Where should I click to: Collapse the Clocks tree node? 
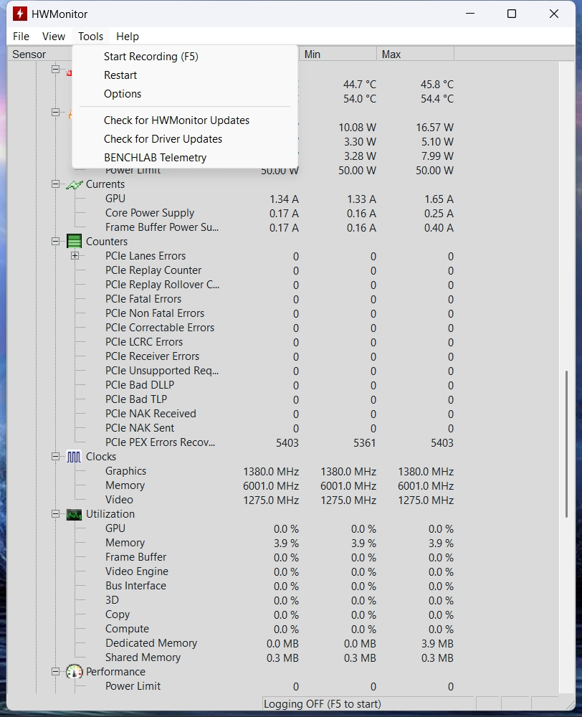[55, 457]
